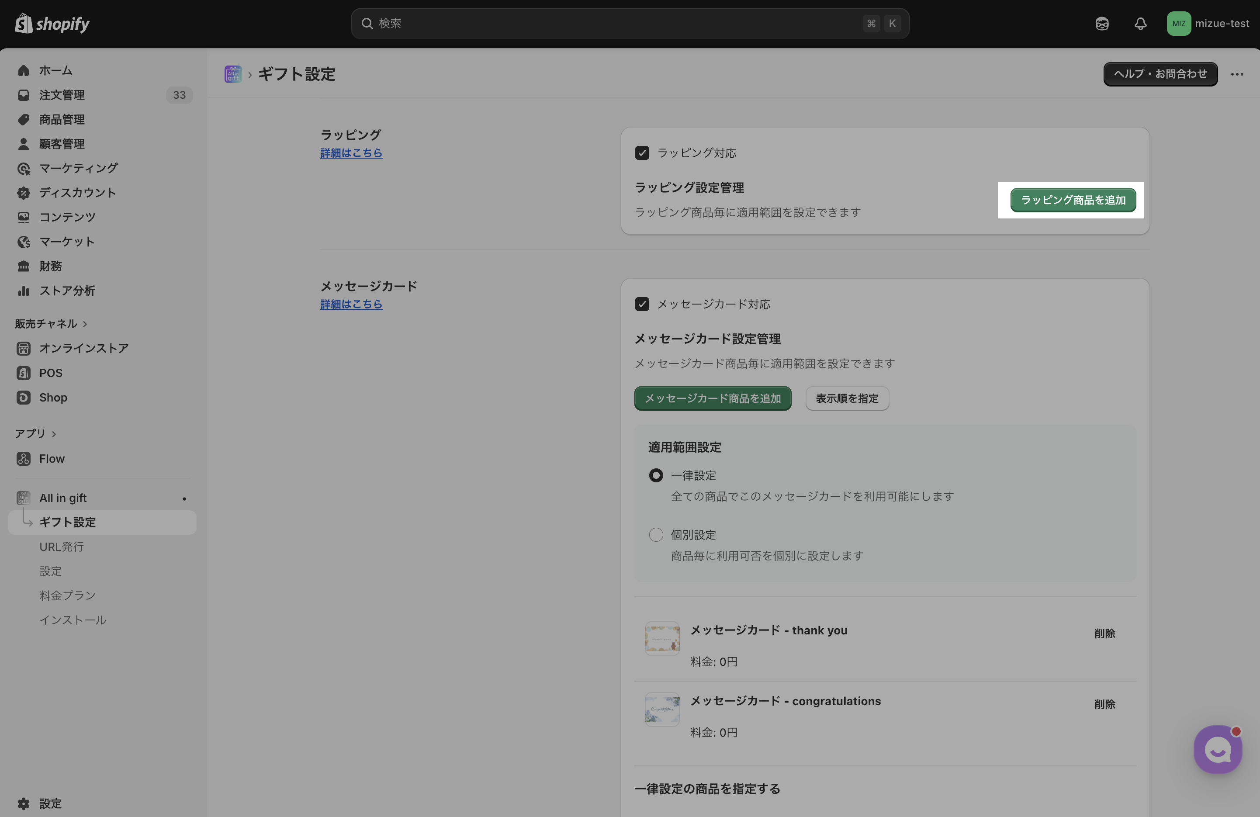Uncheck ラッピング対応 checkbox
This screenshot has width=1260, height=817.
[642, 153]
